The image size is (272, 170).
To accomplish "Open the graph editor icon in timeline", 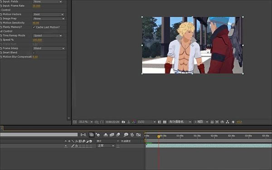I will [138, 135].
